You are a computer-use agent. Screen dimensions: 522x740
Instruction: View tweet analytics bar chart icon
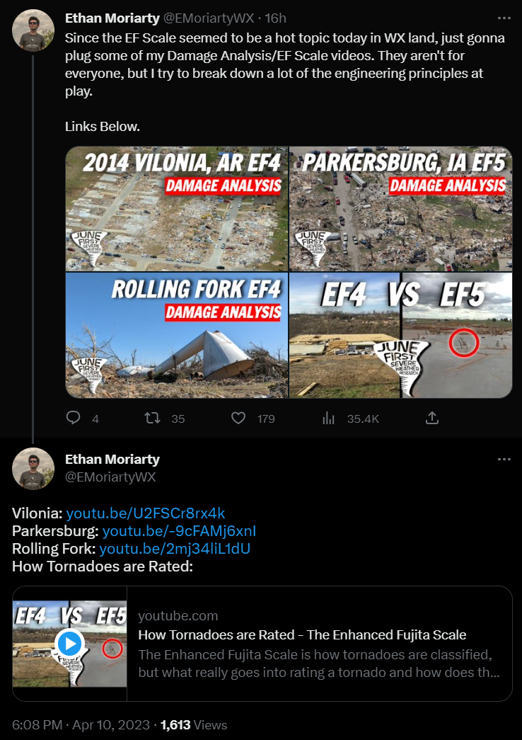point(328,418)
